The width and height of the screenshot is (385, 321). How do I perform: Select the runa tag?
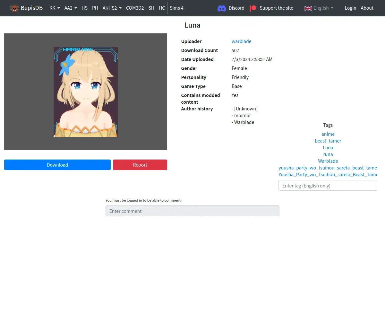point(328,154)
